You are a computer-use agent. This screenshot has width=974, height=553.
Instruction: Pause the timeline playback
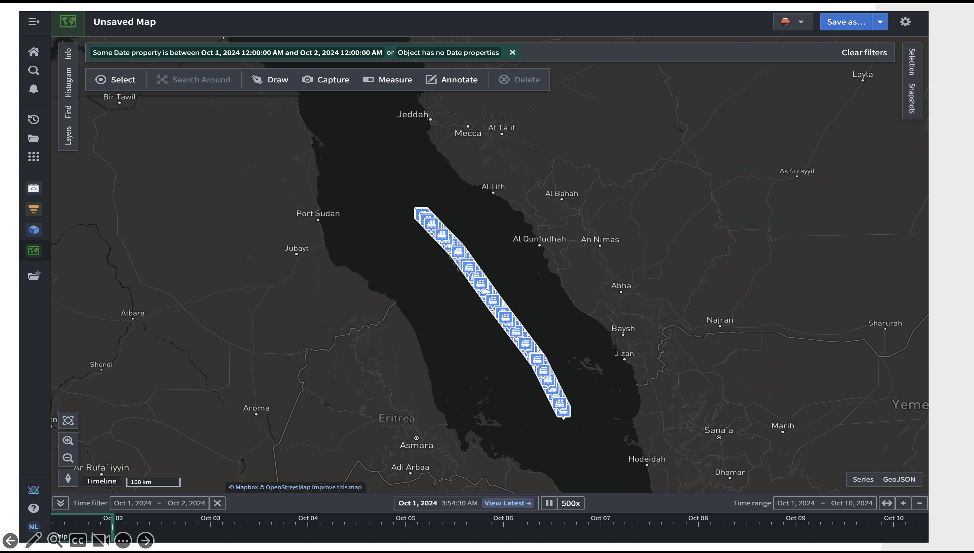pos(549,503)
